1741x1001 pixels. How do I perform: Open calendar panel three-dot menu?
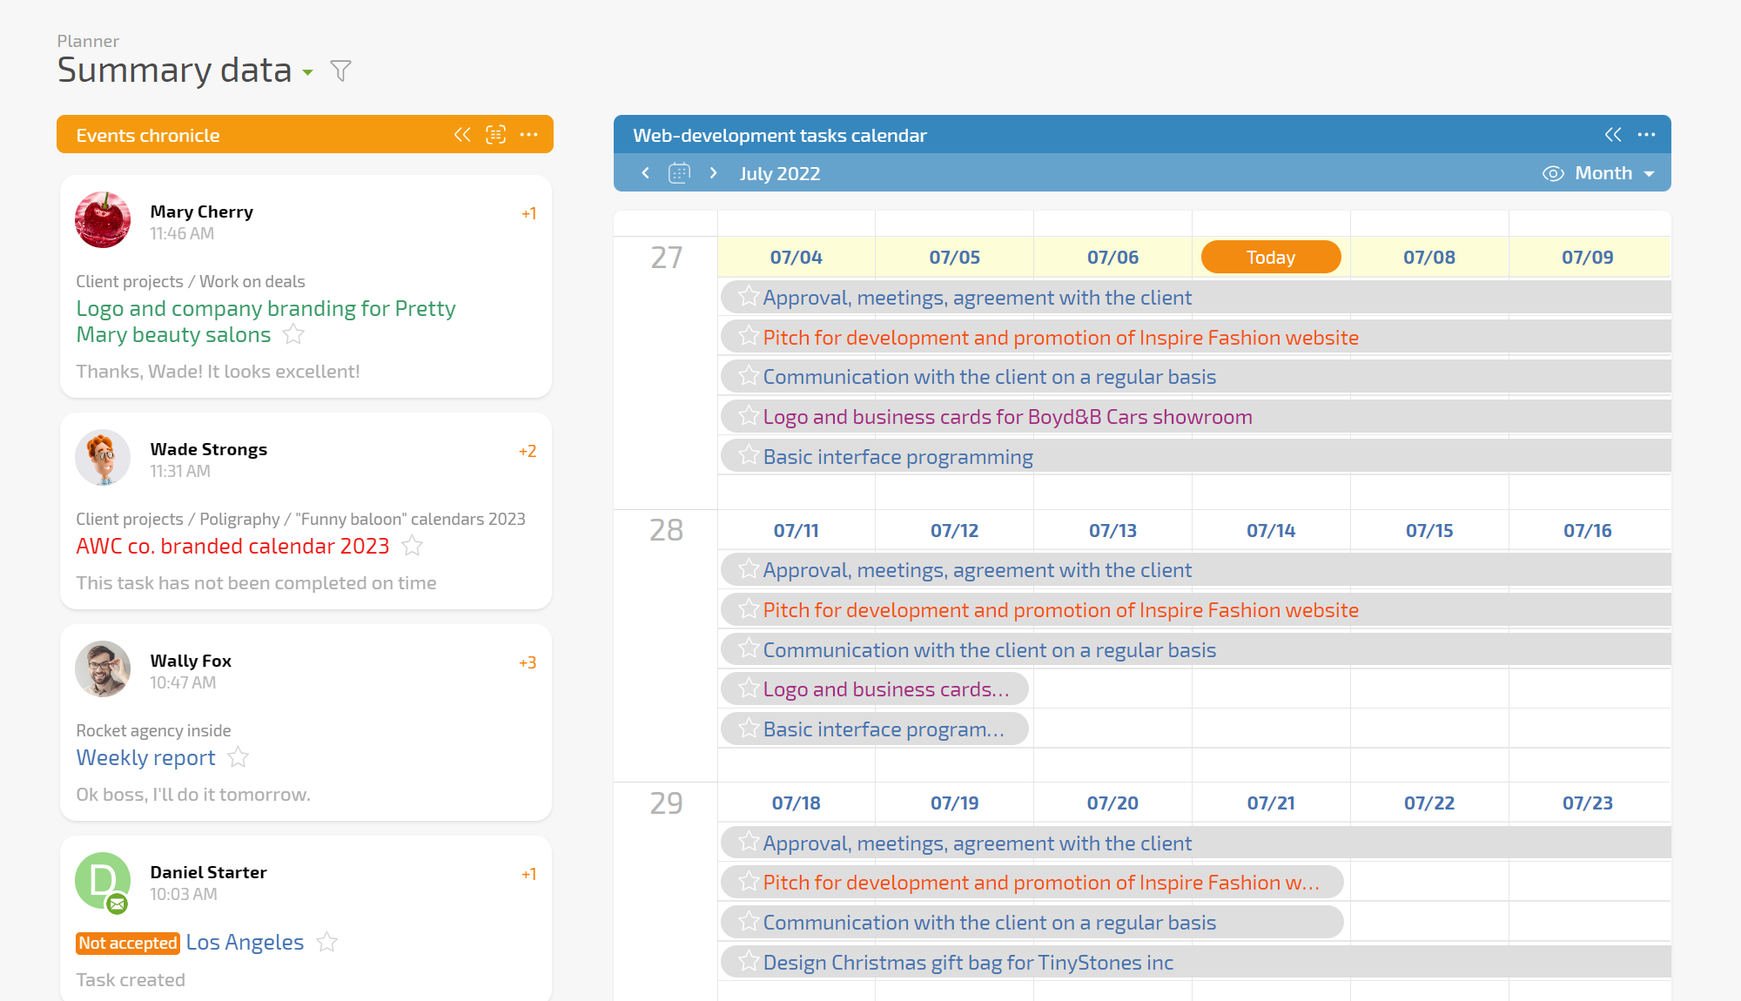tap(1646, 135)
